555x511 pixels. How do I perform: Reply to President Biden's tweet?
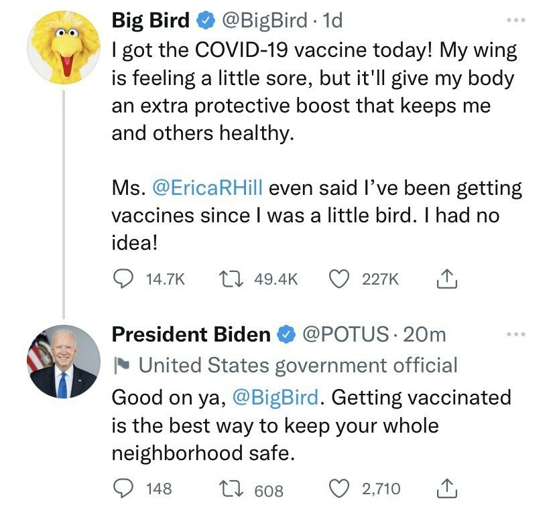123,488
